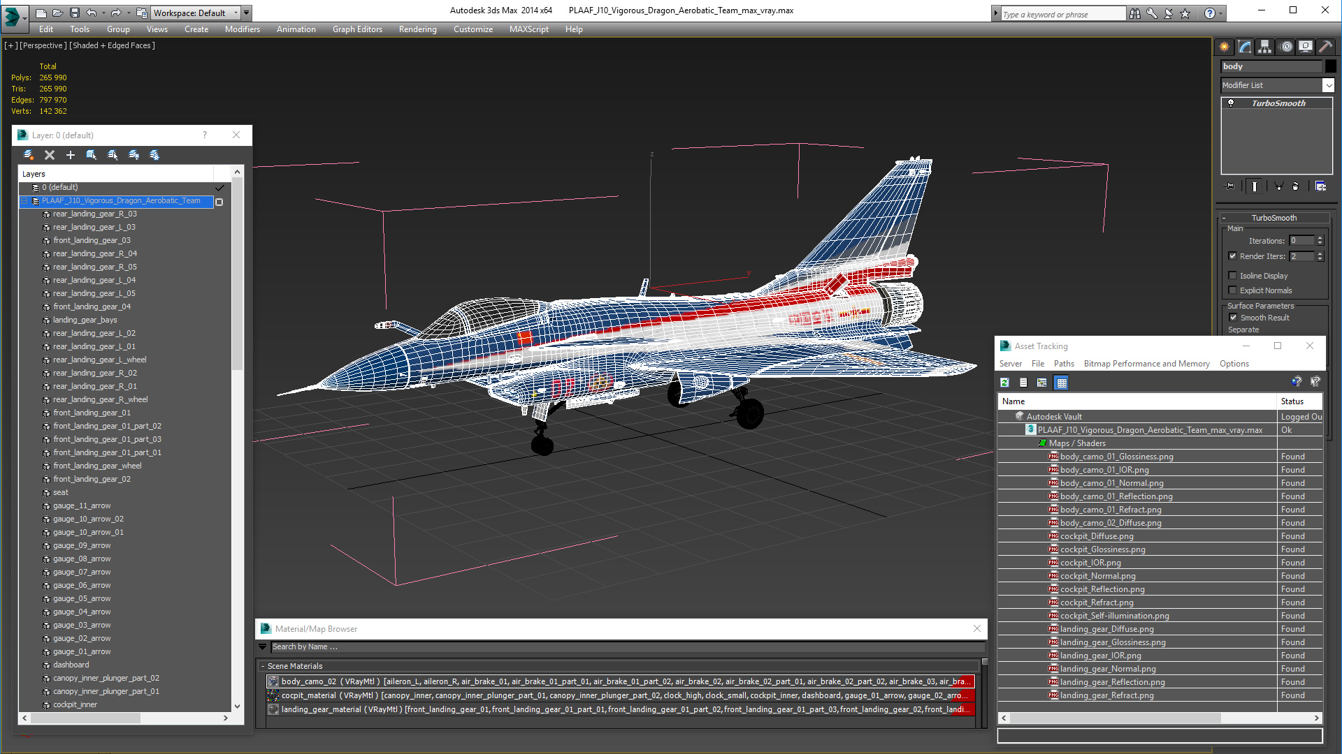
Task: Open the Modify command panel tab
Action: (1245, 47)
